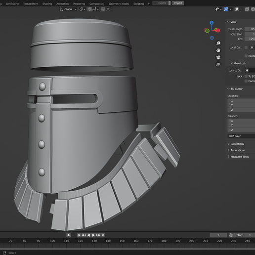Open the Geometry Nodes workspace tab

[x=119, y=3]
